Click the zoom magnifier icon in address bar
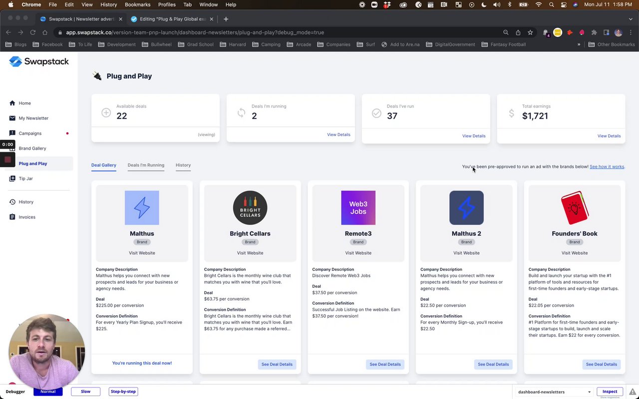The image size is (639, 399). pos(506,32)
